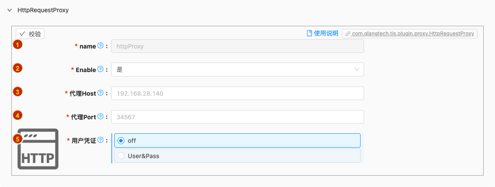This screenshot has width=495, height=187.
Task: Open com.qlangtech.tis.plugin.proxy.HttpRequestProxy link
Action: 409,34
